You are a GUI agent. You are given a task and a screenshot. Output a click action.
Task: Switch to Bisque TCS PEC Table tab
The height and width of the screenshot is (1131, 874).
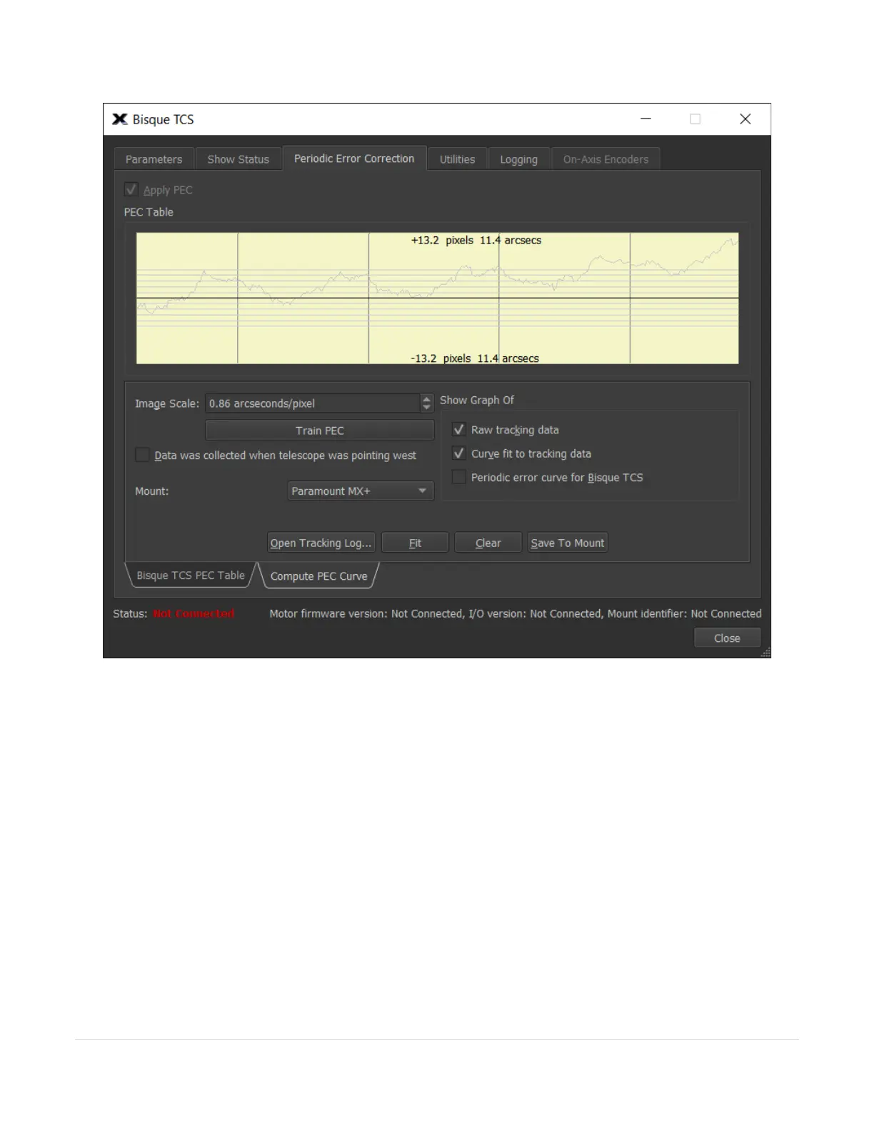[x=190, y=575]
